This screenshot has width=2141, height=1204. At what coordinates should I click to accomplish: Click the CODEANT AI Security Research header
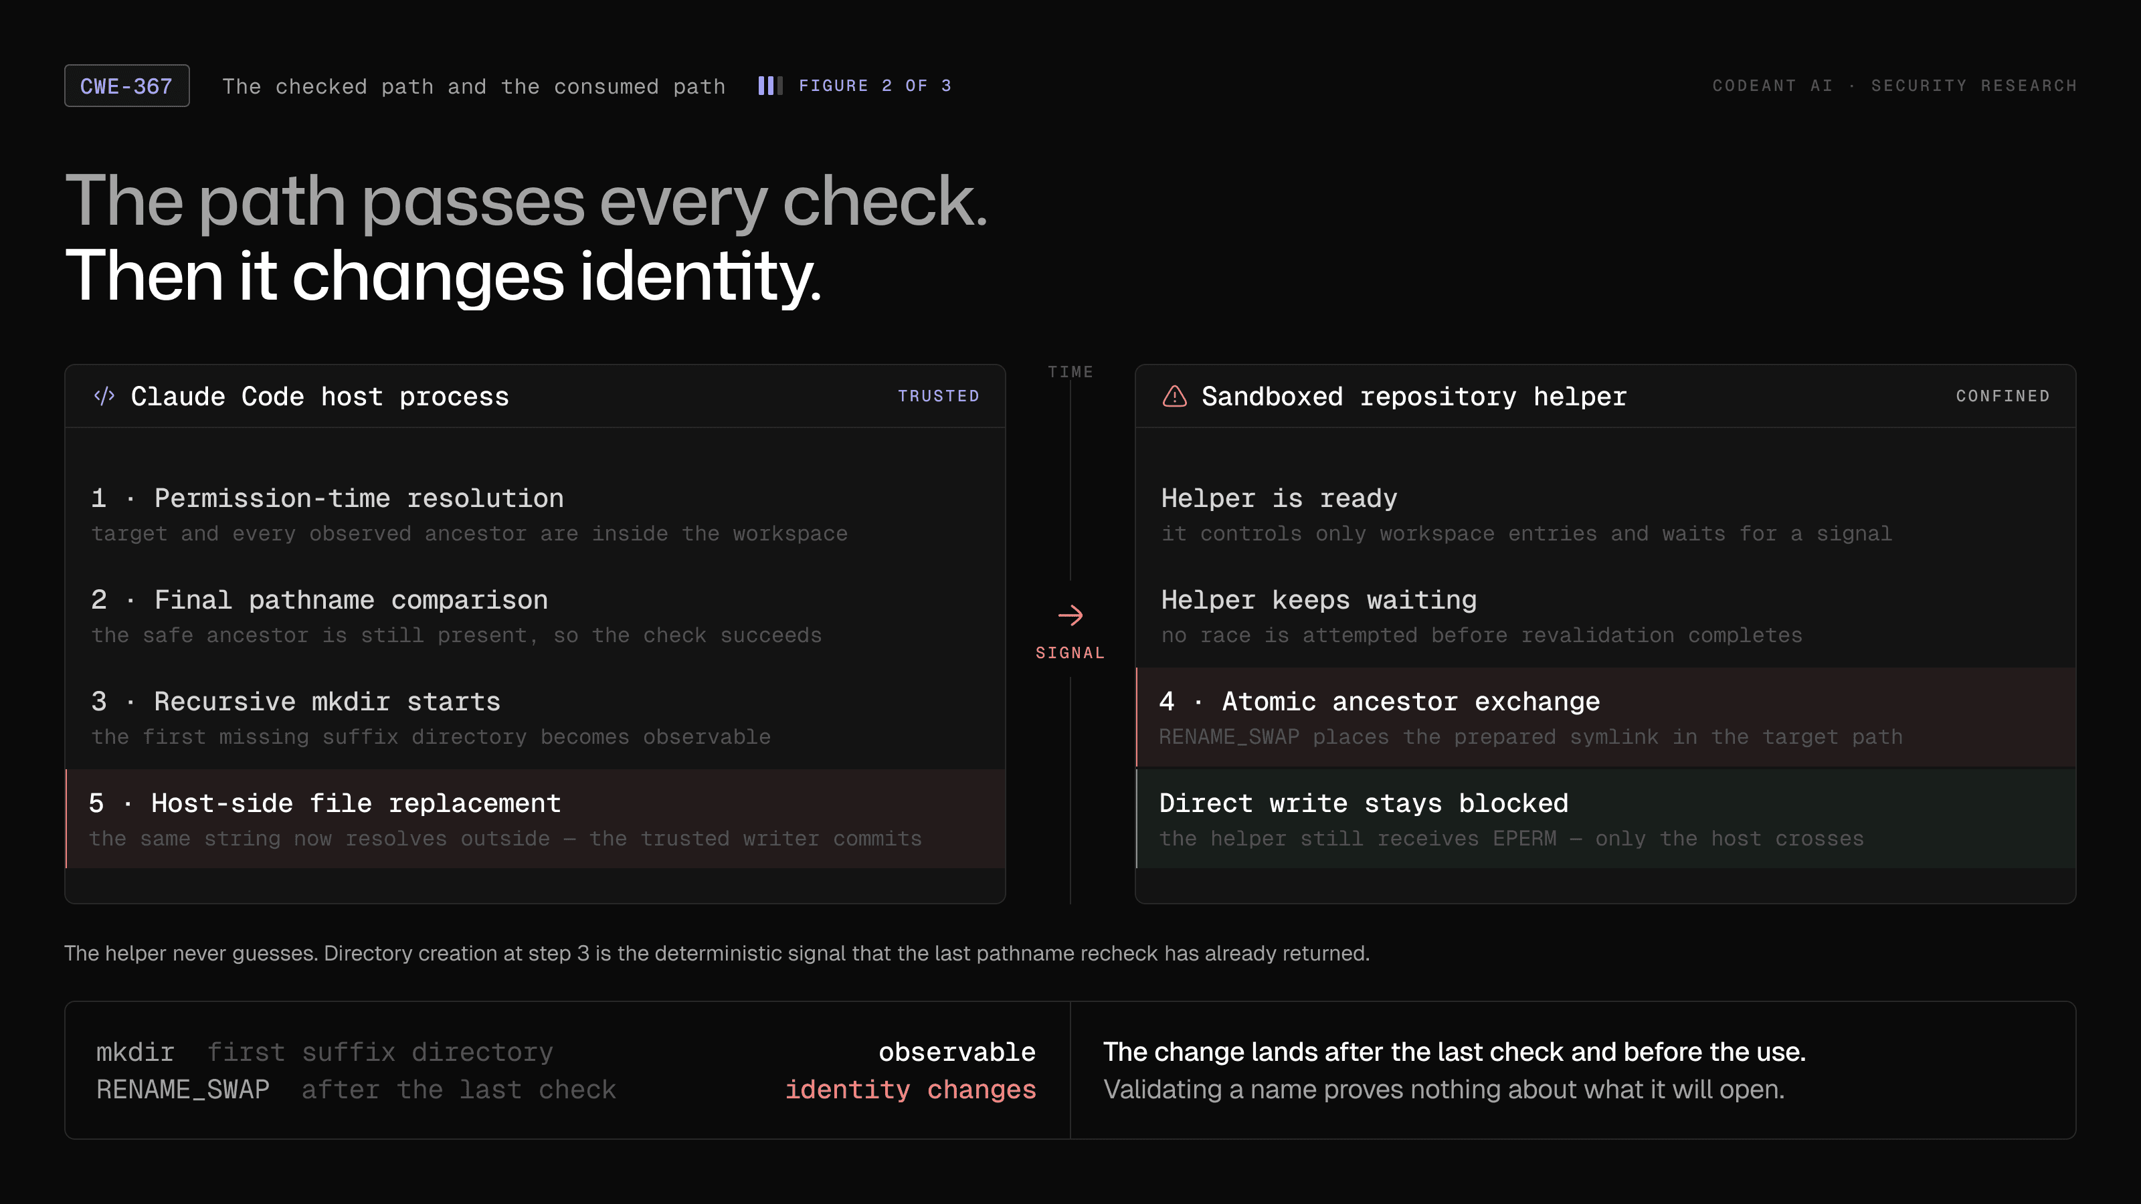click(1894, 86)
